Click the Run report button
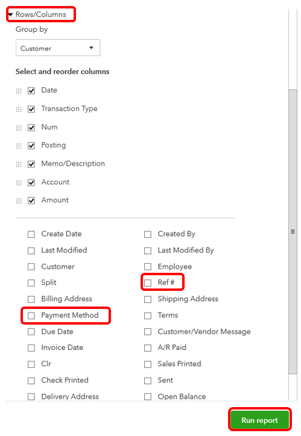 pos(259,420)
